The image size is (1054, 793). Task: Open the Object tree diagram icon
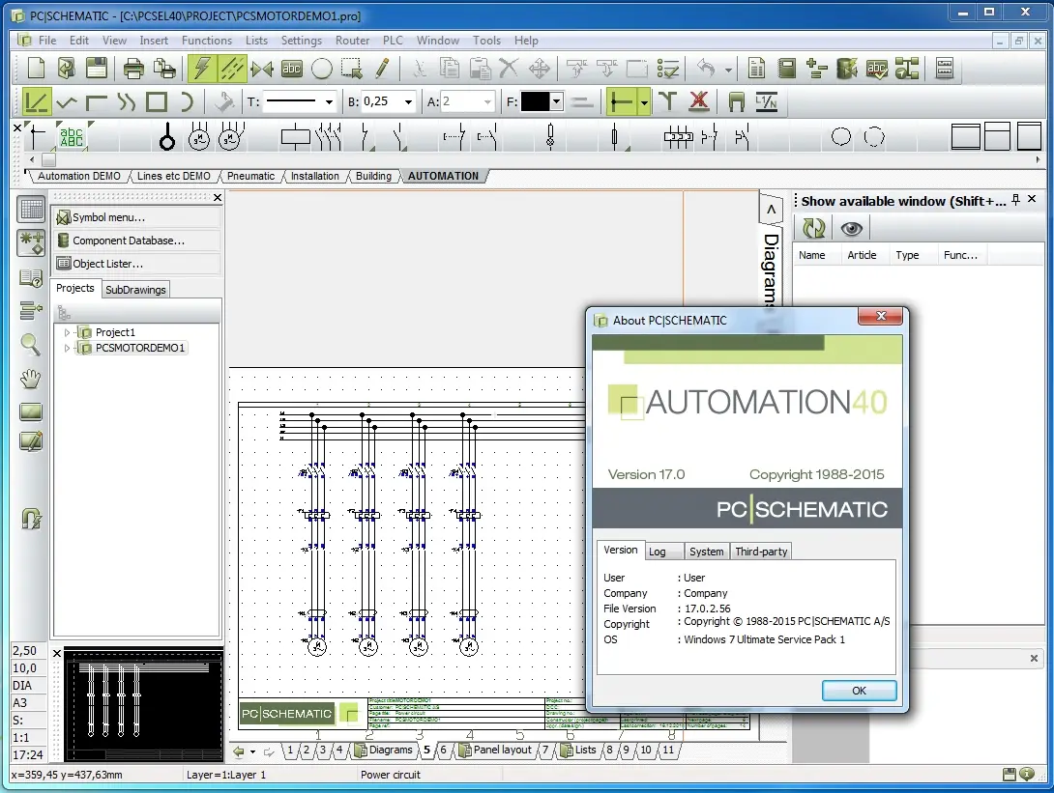(x=906, y=69)
